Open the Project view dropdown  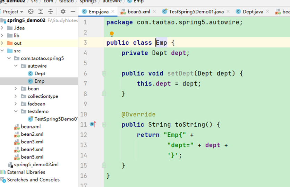tap(13, 12)
